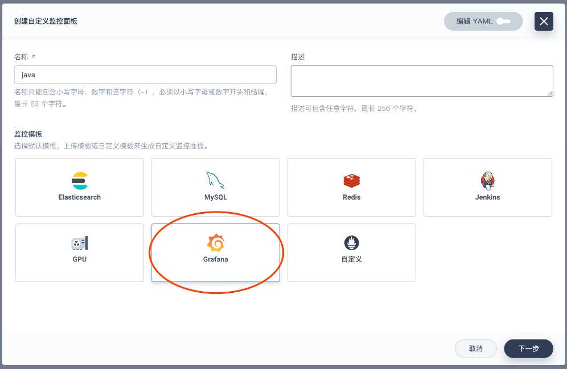Click the GPU card icon
The height and width of the screenshot is (369, 567).
coord(80,243)
